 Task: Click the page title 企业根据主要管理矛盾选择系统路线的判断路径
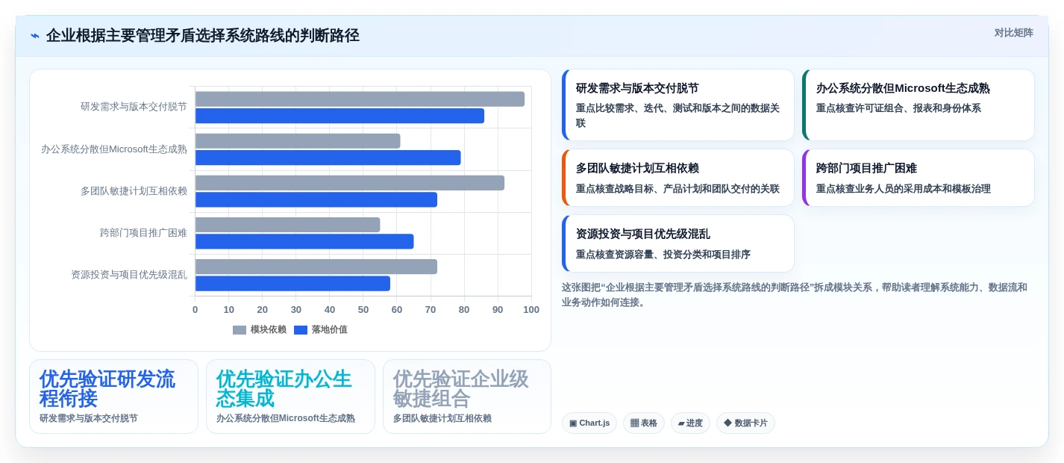point(202,36)
